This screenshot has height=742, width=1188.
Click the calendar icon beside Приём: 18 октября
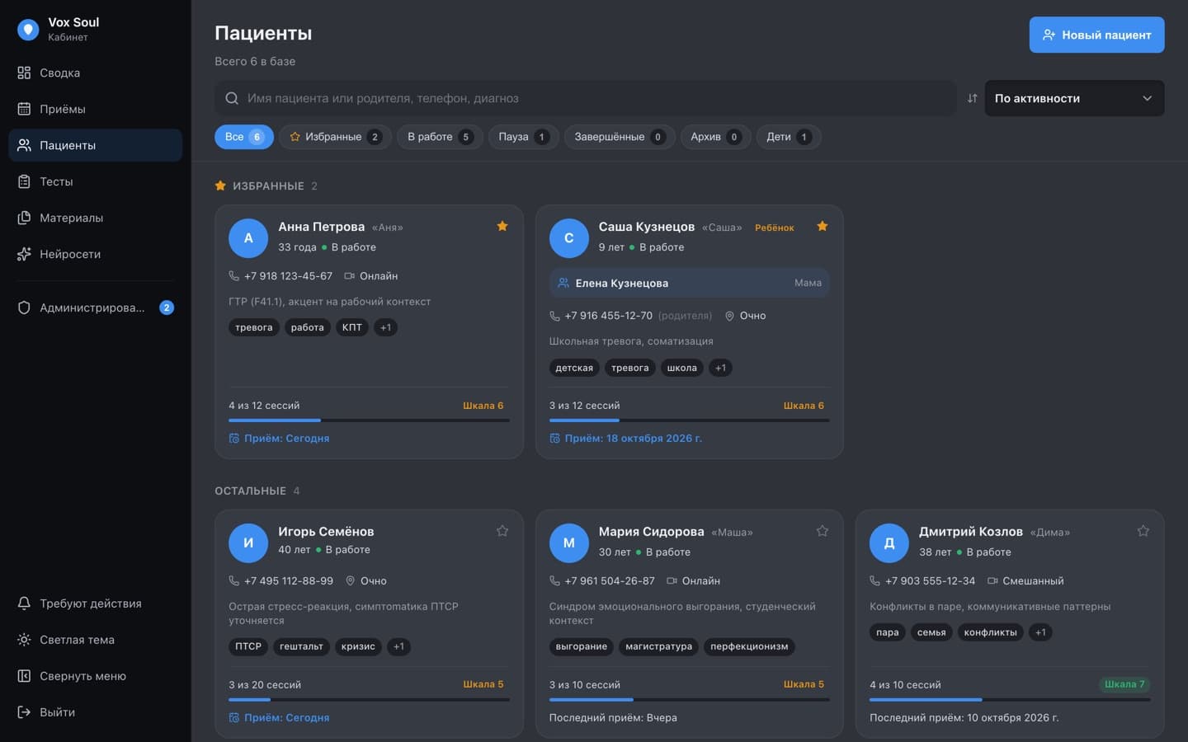pyautogui.click(x=554, y=439)
